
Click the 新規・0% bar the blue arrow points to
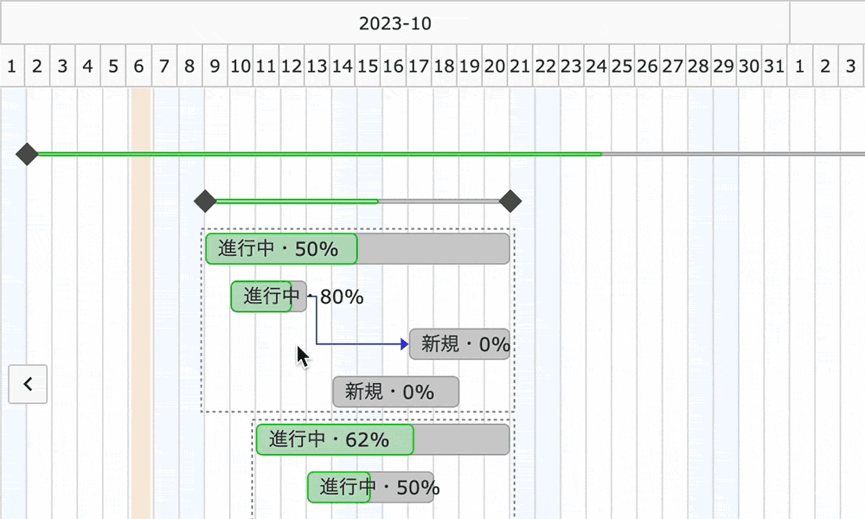click(x=459, y=344)
